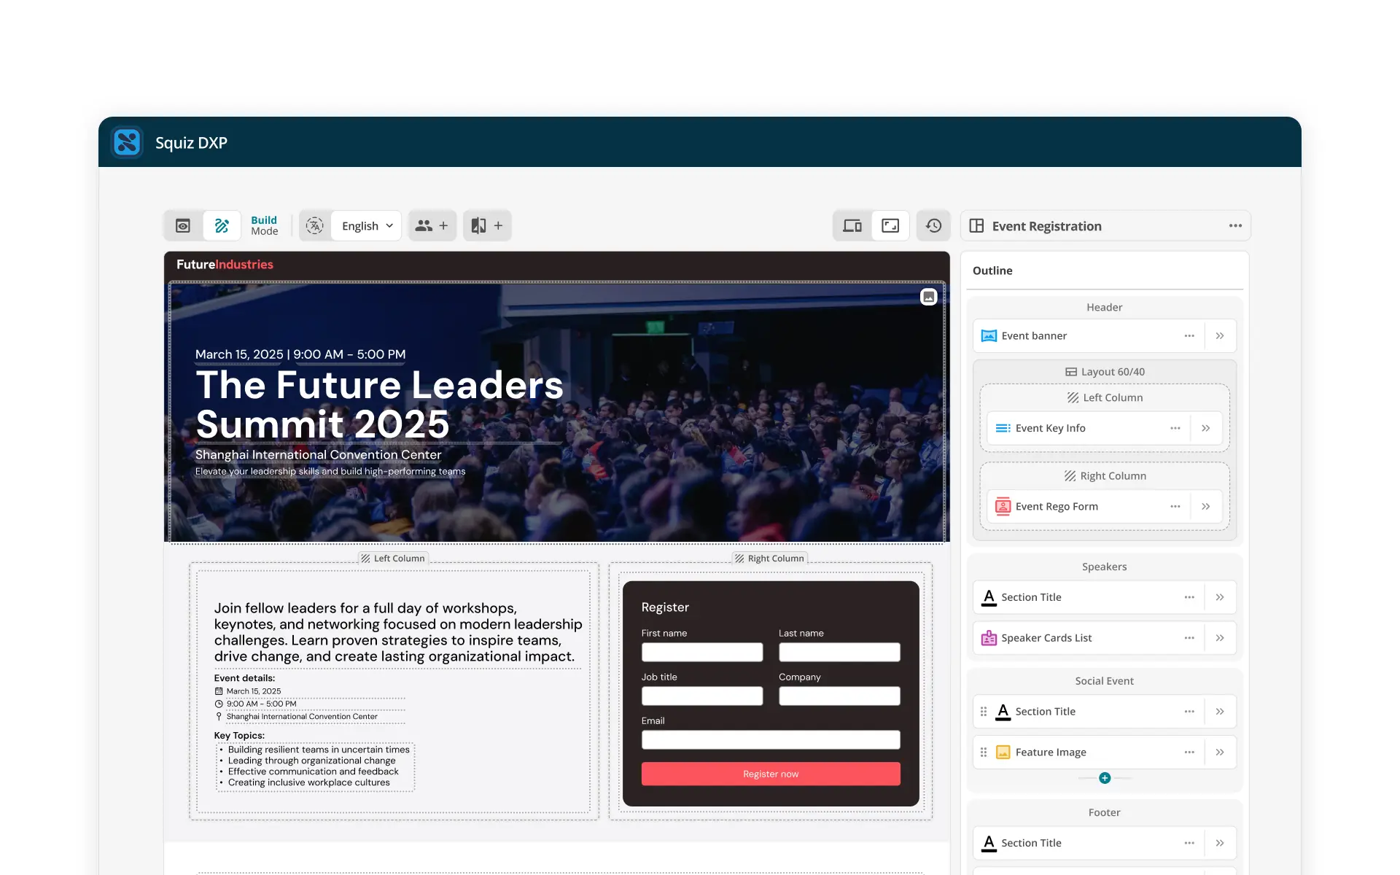Activate Build Mode pencil icon
Screen dimensions: 1400x875
222,226
